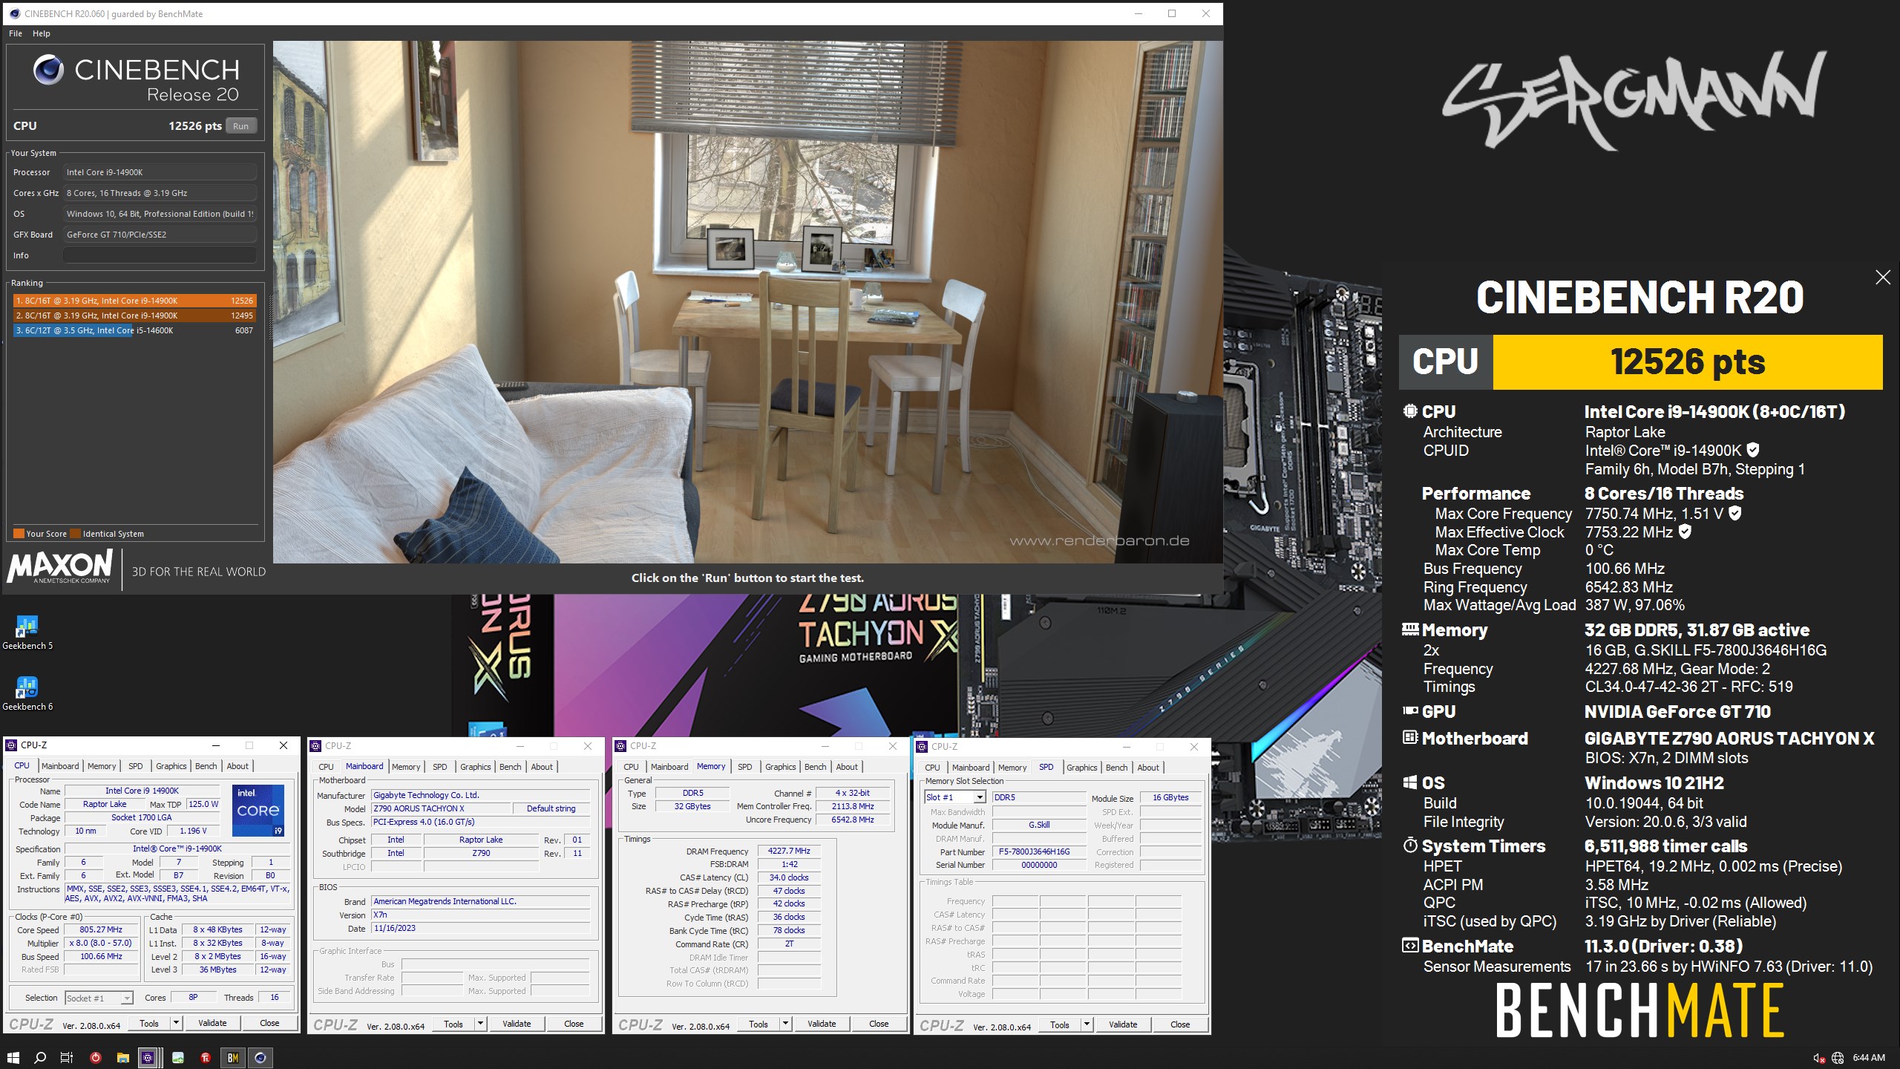The image size is (1900, 1069).
Task: Switch to CPU tab in Mainboard CPU-Z window
Action: tap(326, 767)
